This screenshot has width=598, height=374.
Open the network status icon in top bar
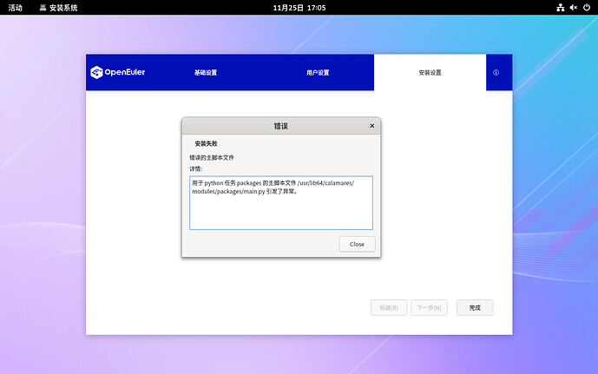coord(560,8)
